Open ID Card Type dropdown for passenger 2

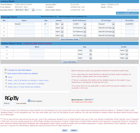pyautogui.click(x=106, y=28)
